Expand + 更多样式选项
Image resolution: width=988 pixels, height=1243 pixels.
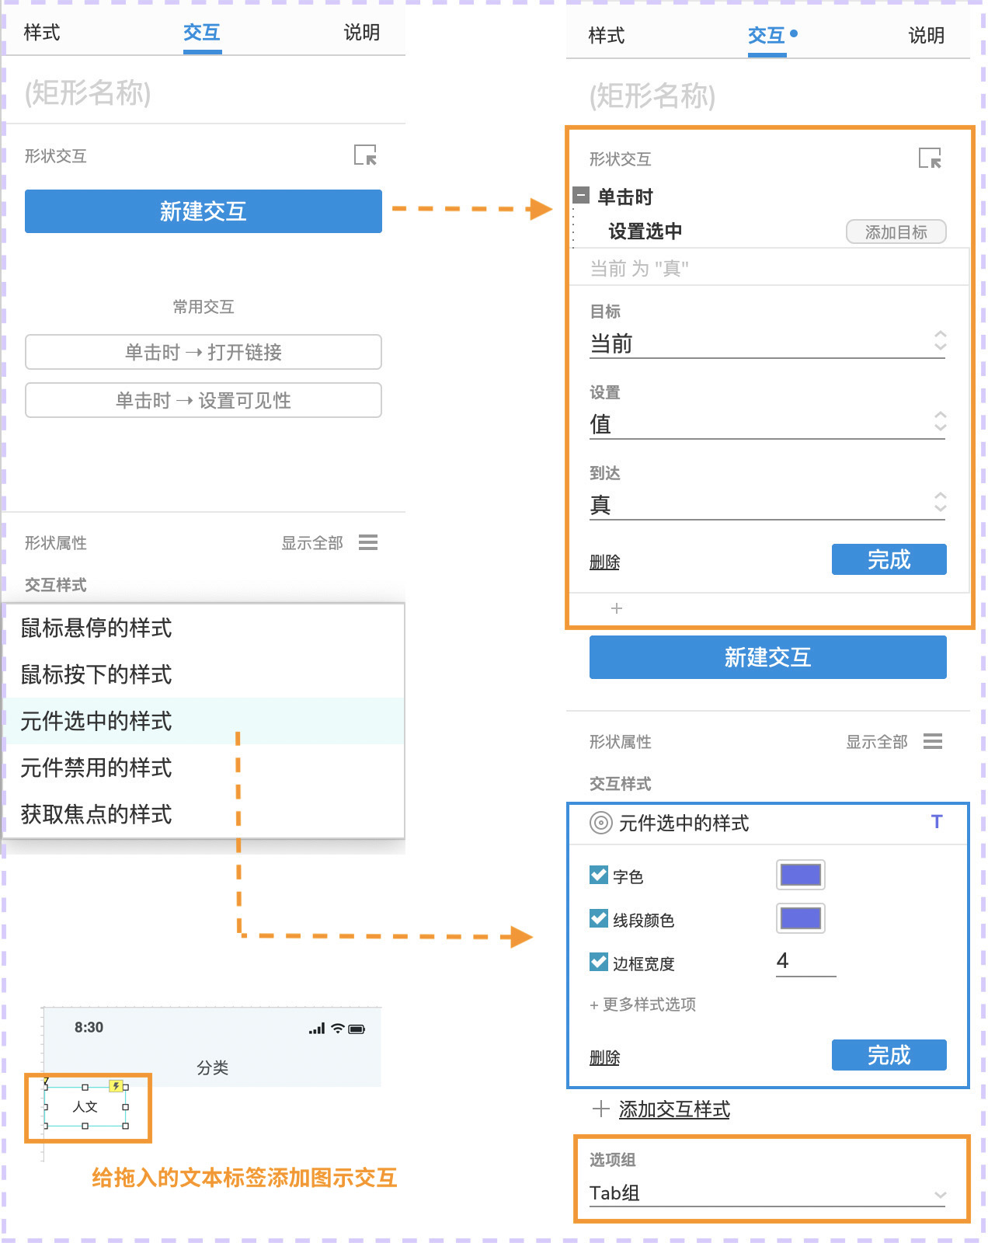[643, 1004]
